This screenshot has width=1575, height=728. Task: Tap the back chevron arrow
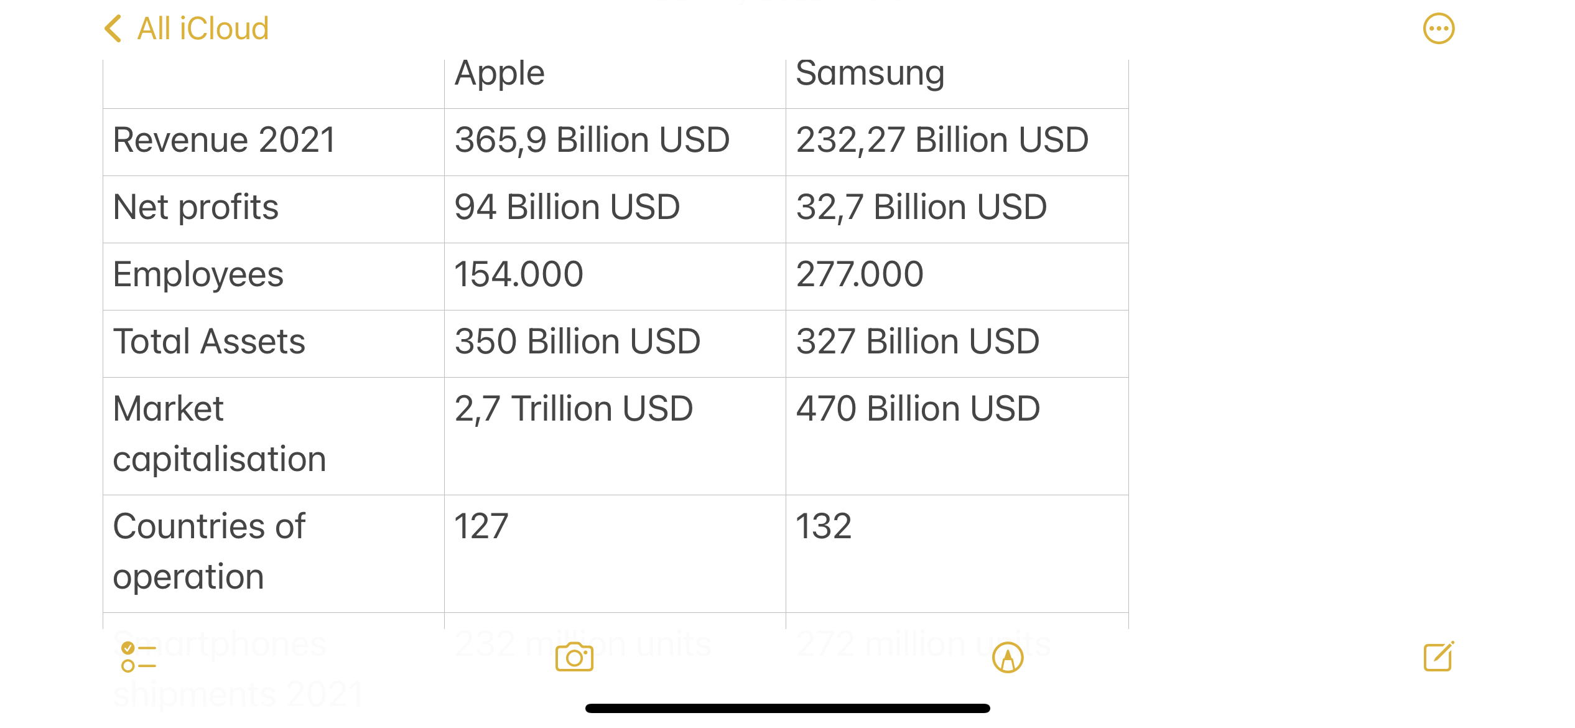pyautogui.click(x=113, y=29)
